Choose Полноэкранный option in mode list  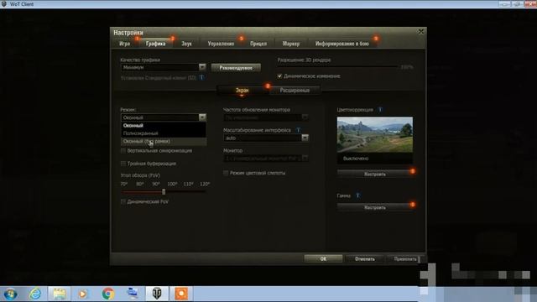point(164,133)
